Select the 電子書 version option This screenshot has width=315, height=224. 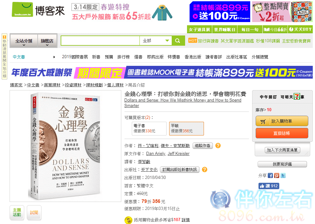[x=149, y=128]
